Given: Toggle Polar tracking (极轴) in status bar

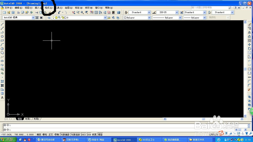Looking at the screenshot, I should click(x=57, y=135).
